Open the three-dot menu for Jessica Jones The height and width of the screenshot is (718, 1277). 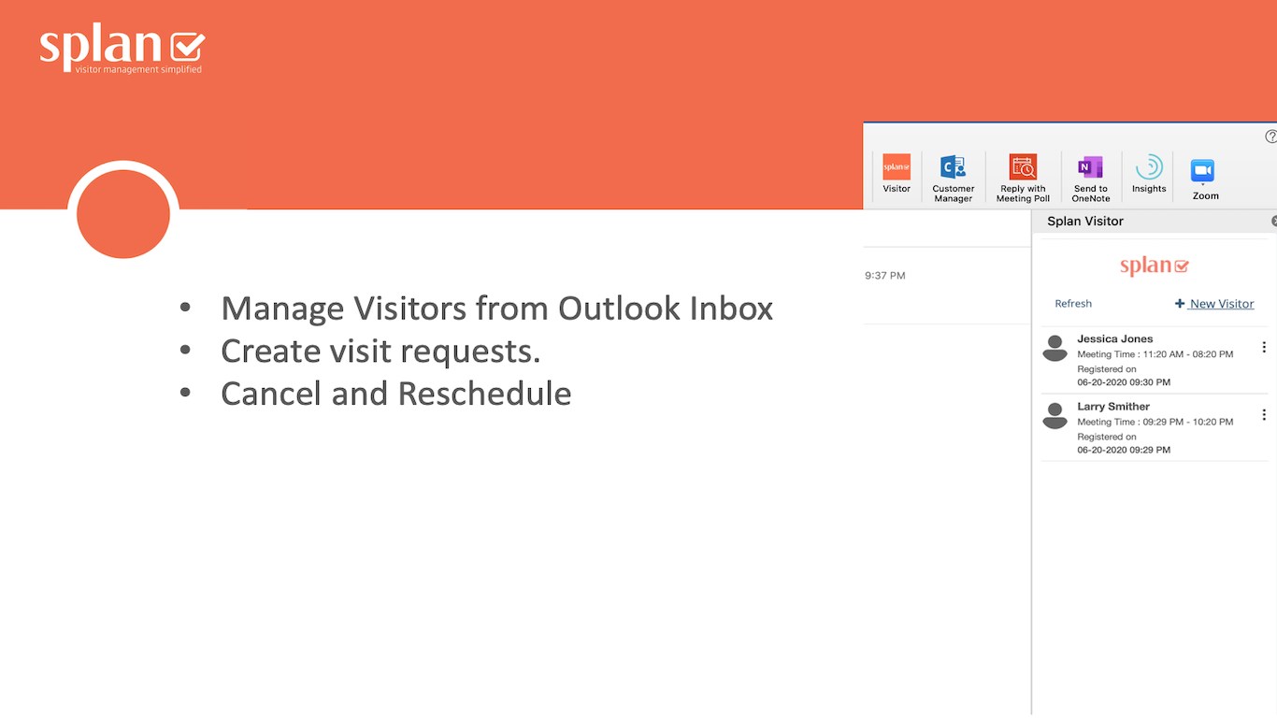point(1264,347)
